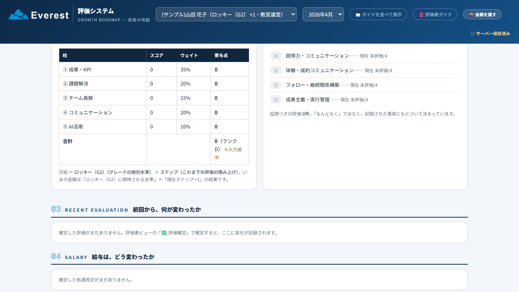Image resolution: width=519 pixels, height=292 pixels.
Task: Click the 04 SALARY section heading
Action: (x=103, y=257)
